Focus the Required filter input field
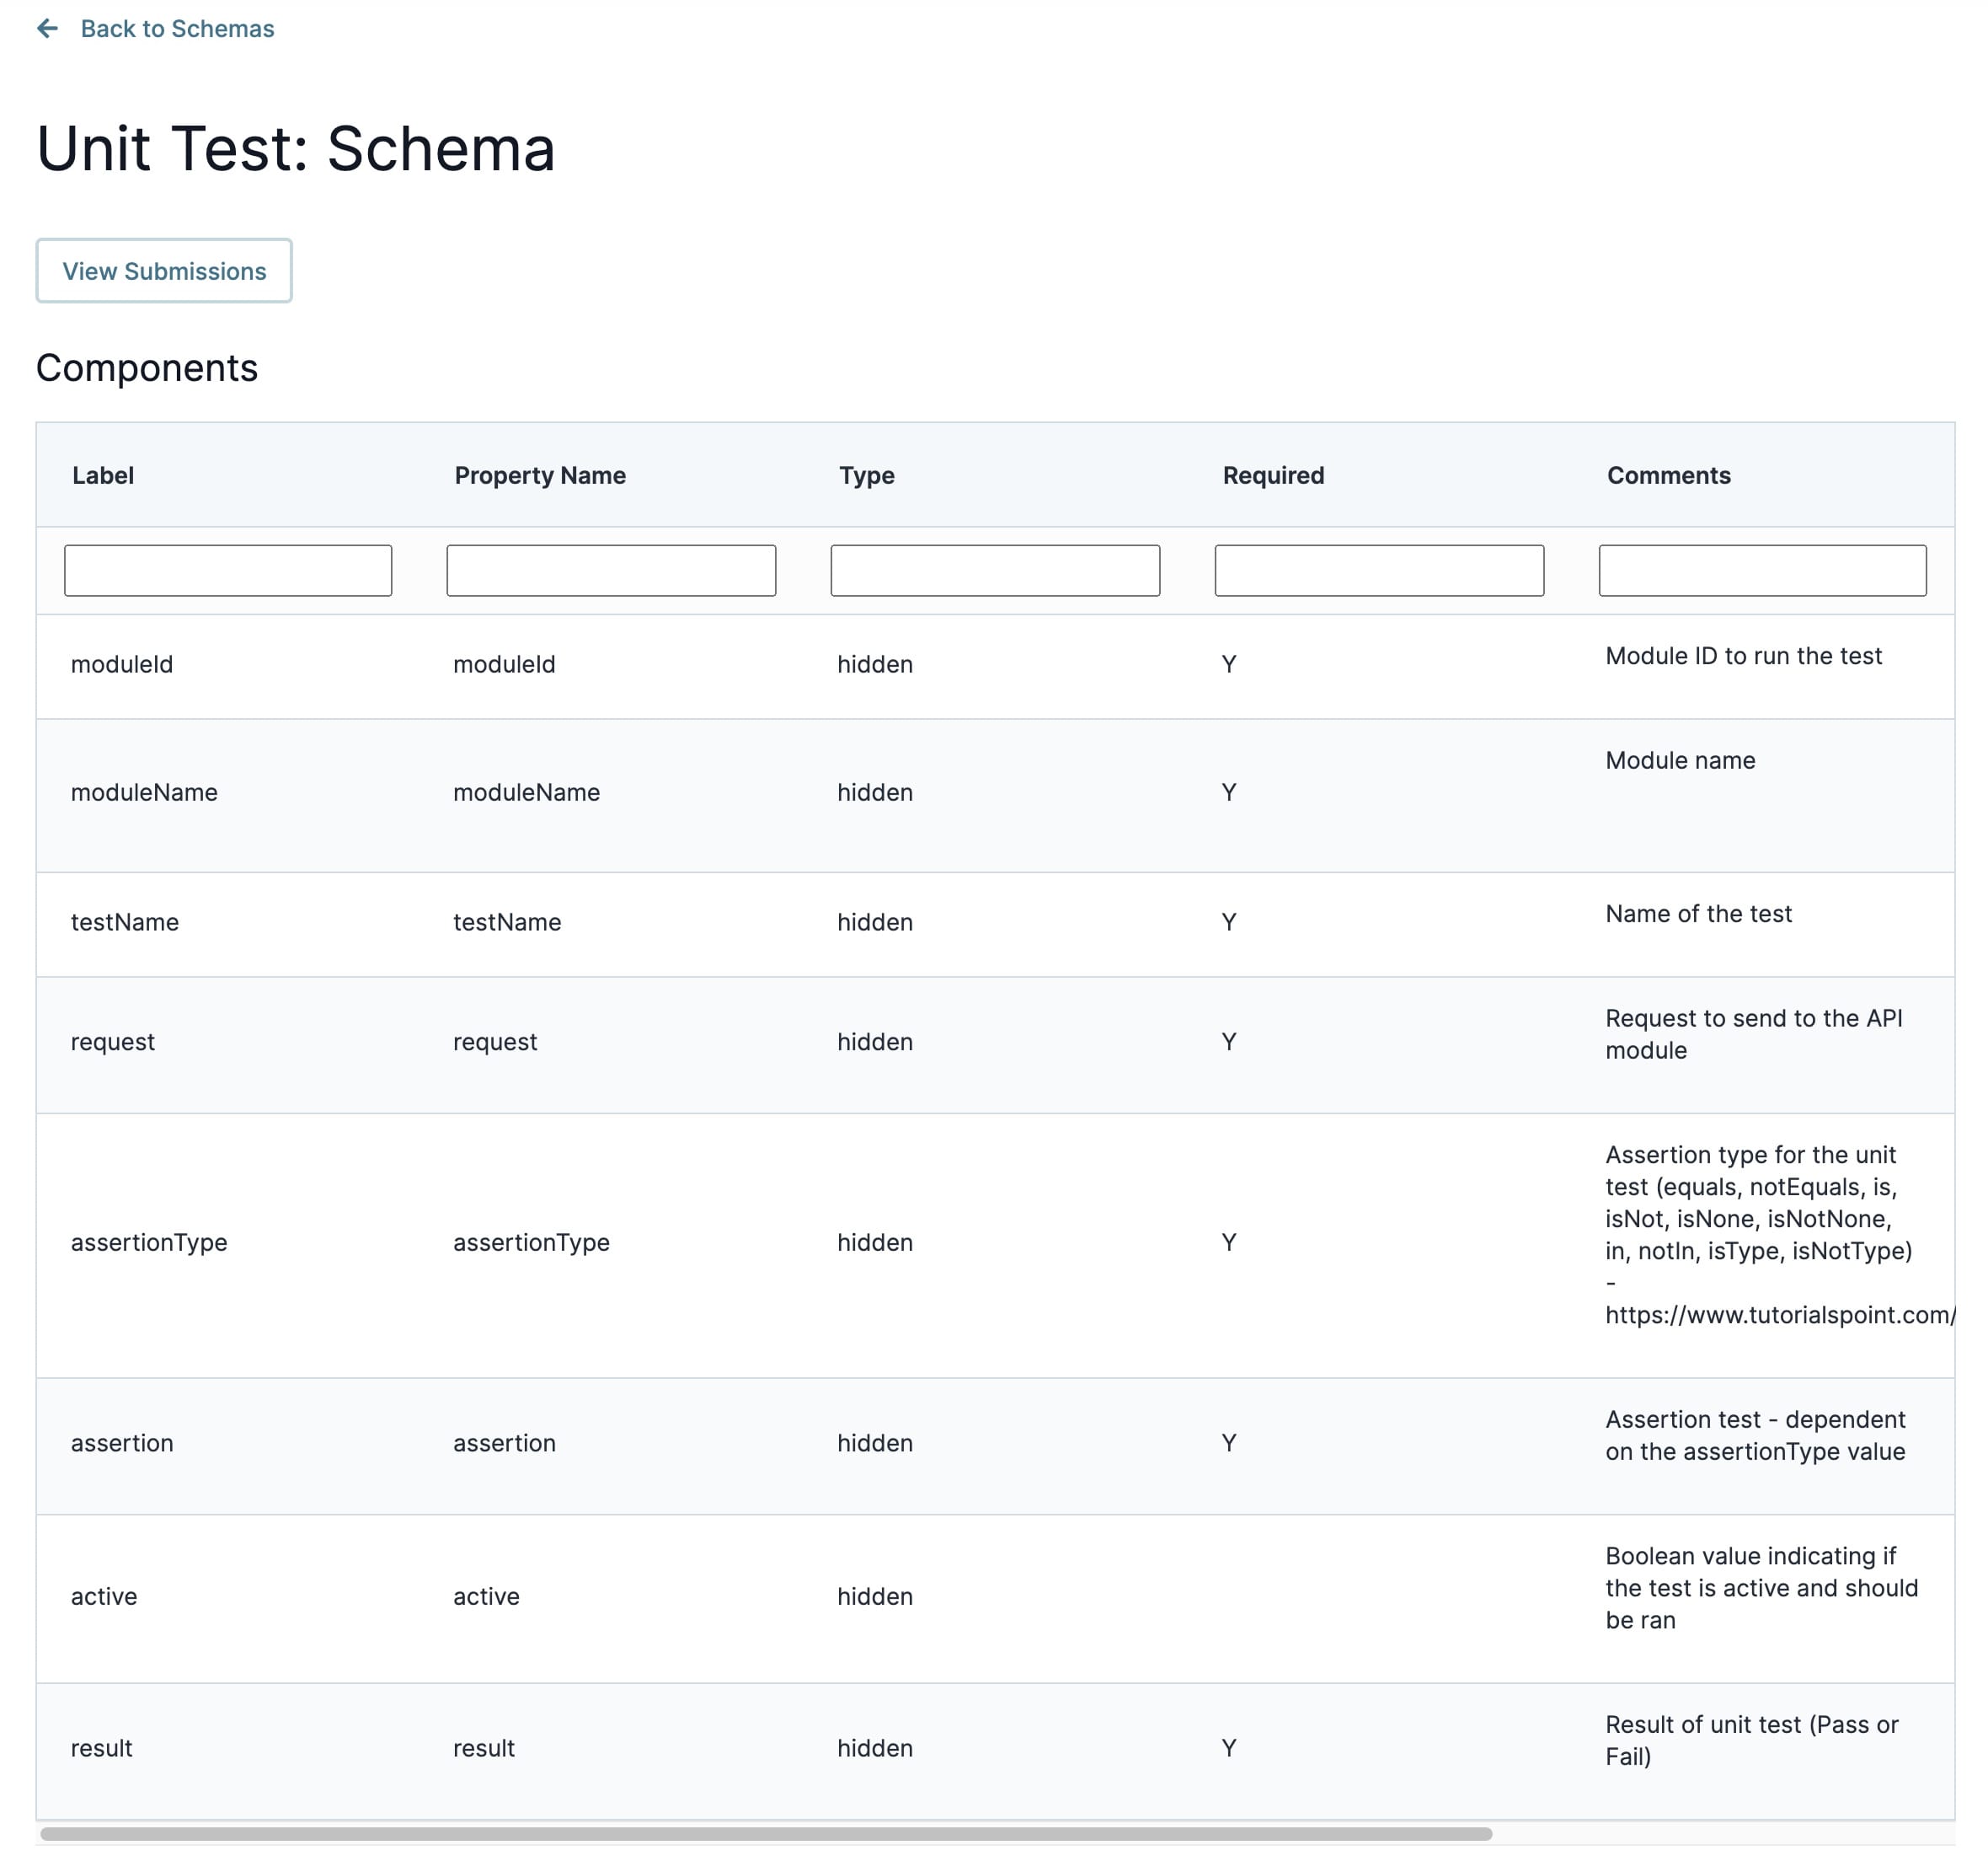Viewport: 1988px width, 1856px height. point(1379,571)
